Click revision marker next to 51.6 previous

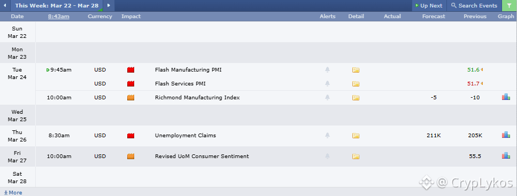(x=482, y=70)
